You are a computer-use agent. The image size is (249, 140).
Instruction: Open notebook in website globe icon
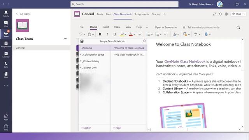[226, 14]
